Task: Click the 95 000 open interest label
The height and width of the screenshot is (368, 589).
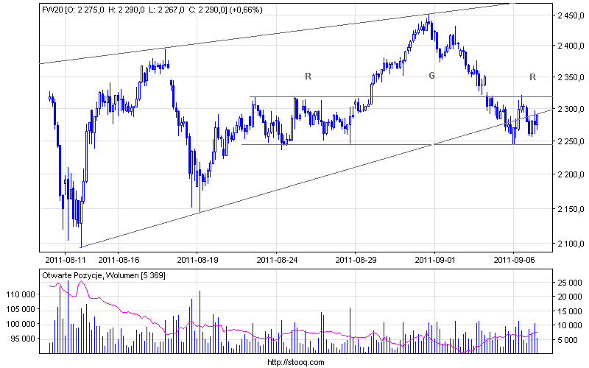Action: (x=24, y=339)
